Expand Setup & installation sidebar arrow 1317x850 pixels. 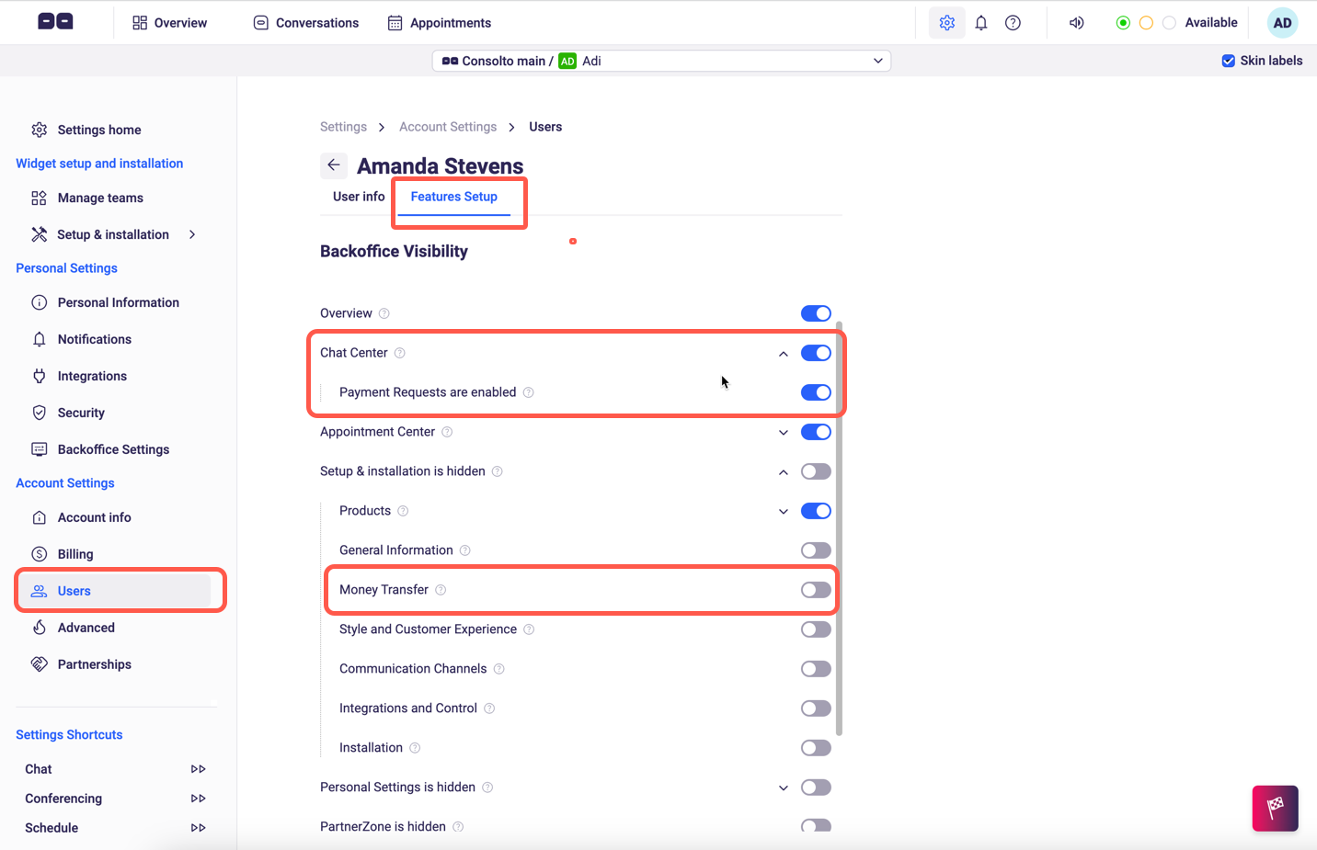click(192, 234)
